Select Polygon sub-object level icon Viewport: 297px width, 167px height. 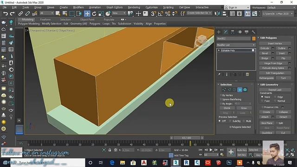click(240, 90)
